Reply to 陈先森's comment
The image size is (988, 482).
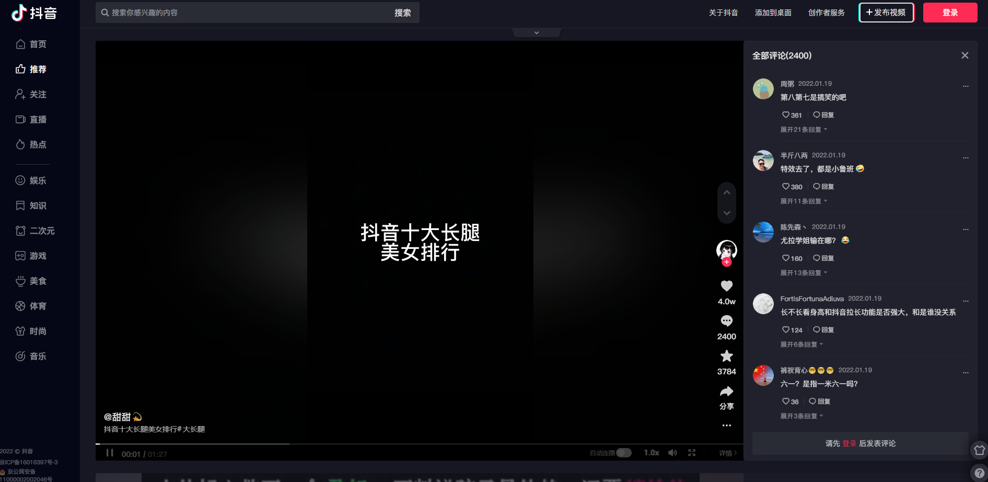823,258
